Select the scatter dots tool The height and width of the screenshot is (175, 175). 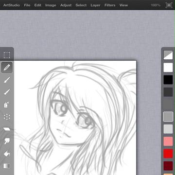pos(7,117)
